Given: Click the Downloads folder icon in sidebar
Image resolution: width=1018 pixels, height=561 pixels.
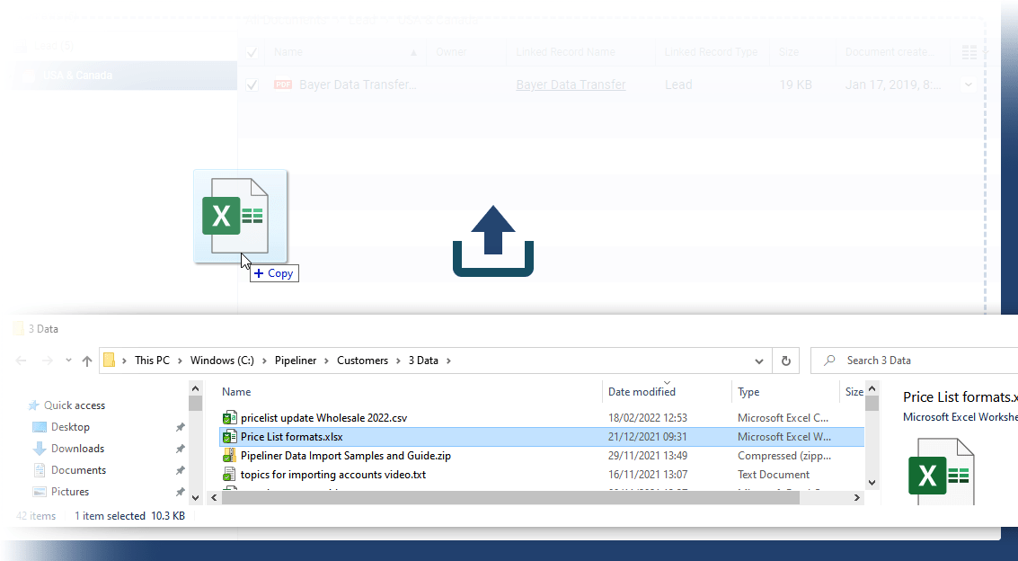Looking at the screenshot, I should (x=40, y=449).
